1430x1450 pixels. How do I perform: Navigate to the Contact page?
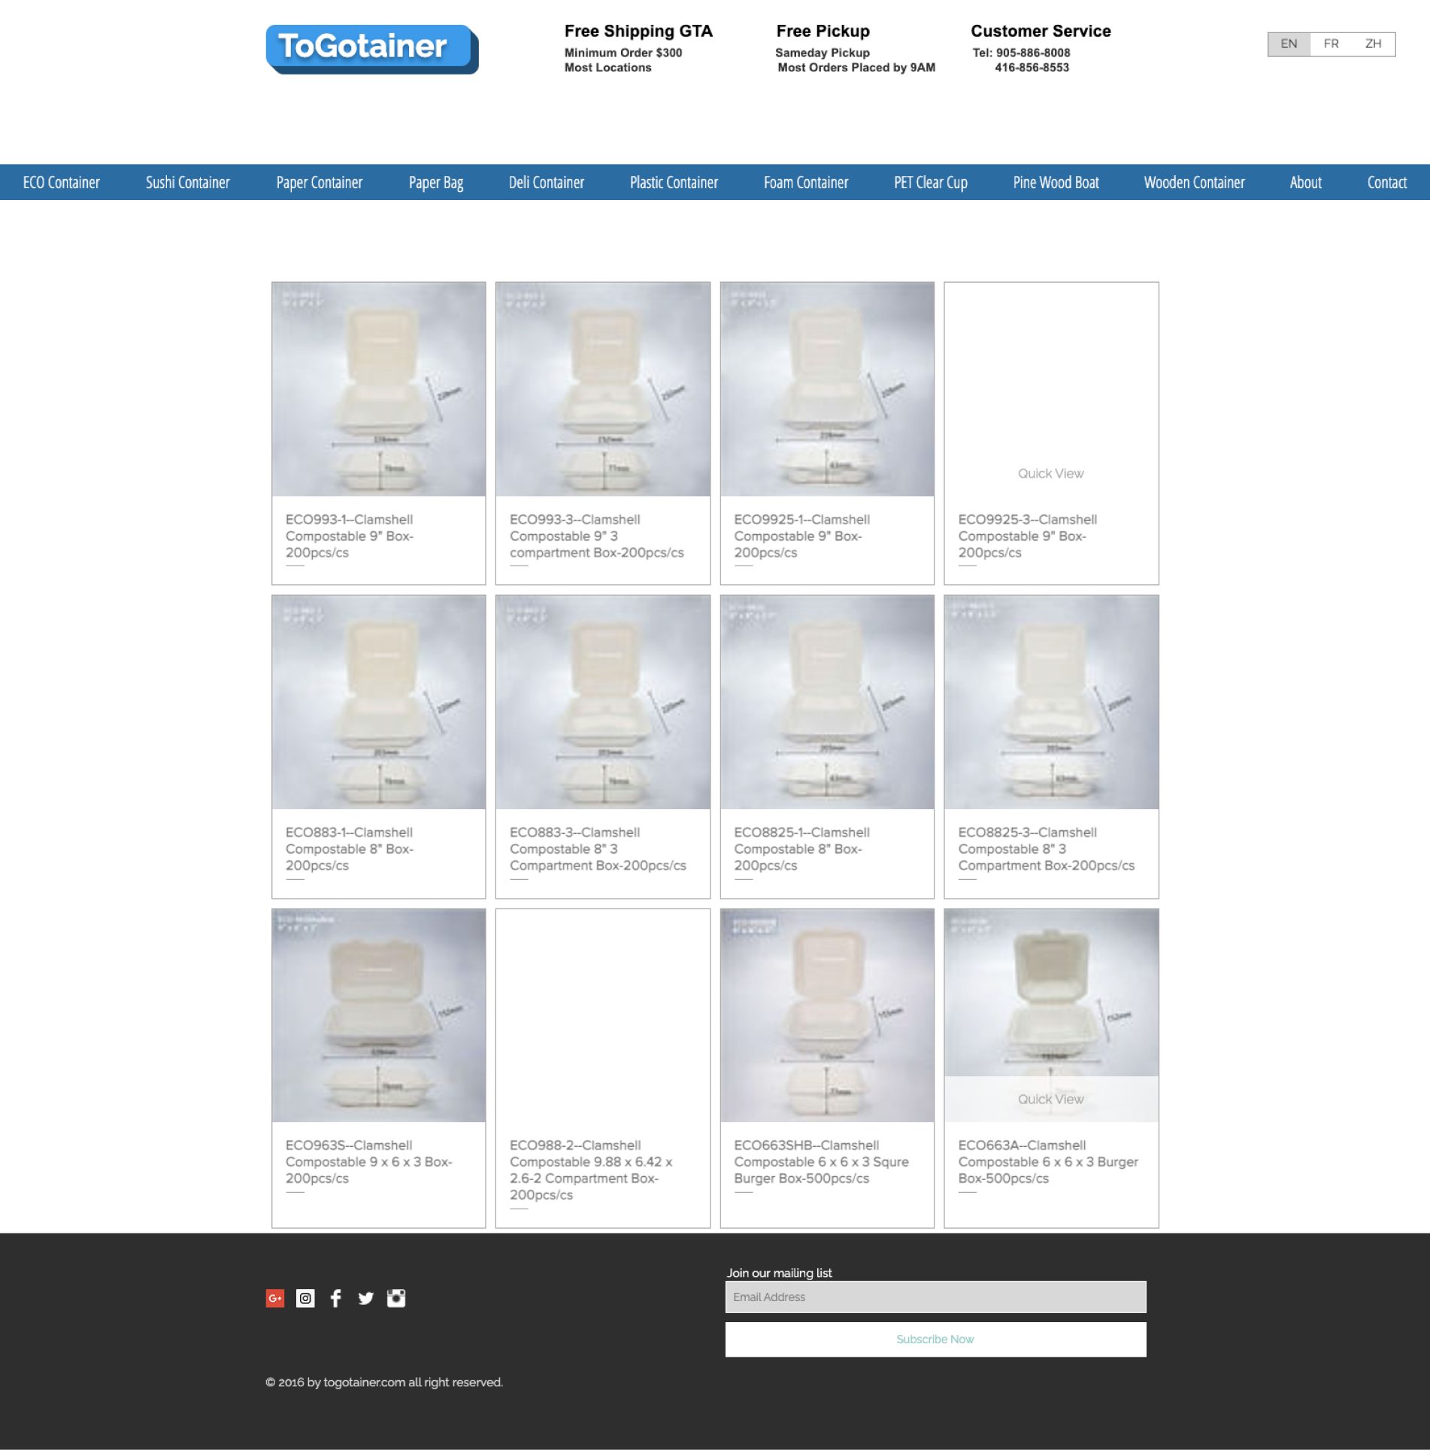1386,182
